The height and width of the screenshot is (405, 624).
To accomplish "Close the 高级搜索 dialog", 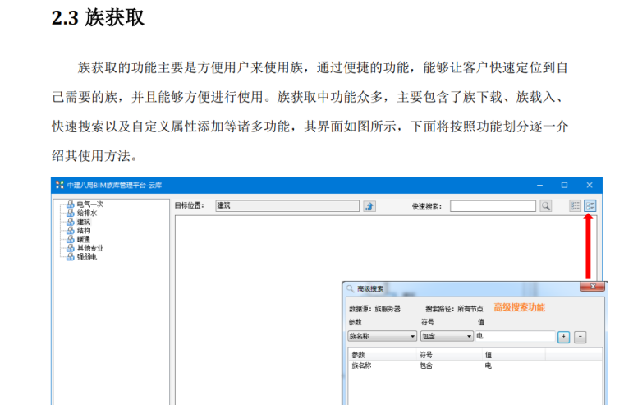I will (592, 288).
